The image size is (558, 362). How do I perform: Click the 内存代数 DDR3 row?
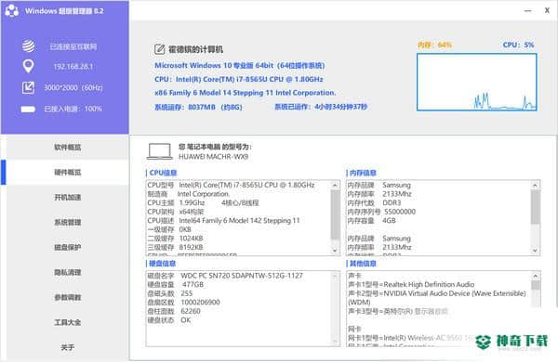pyautogui.click(x=374, y=203)
